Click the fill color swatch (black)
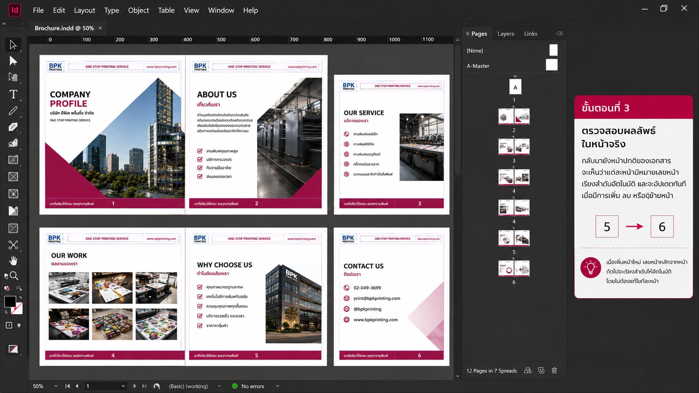The width and height of the screenshot is (699, 393). (x=10, y=302)
